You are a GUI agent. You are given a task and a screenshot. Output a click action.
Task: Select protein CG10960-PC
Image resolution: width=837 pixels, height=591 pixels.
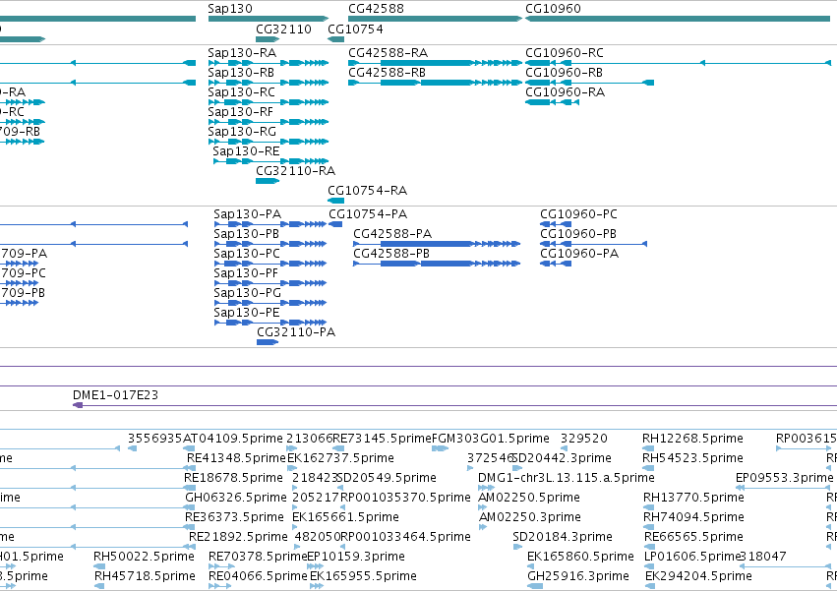pyautogui.click(x=556, y=224)
